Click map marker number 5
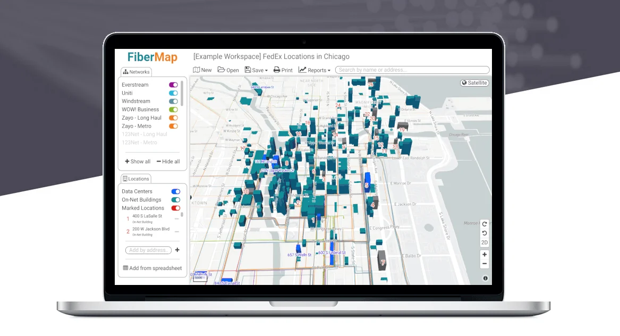The image size is (620, 336). tap(367, 185)
